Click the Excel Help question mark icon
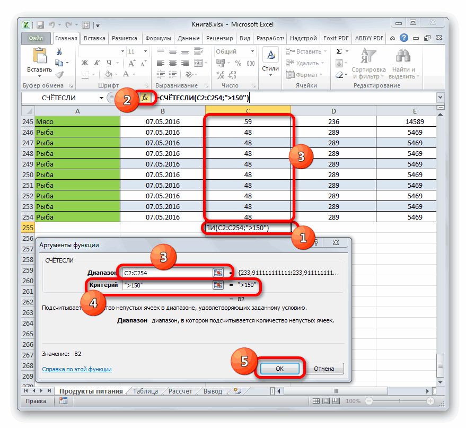Screen dimensions: 466x428 pyautogui.click(x=403, y=38)
